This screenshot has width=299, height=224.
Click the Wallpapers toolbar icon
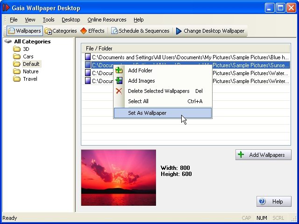(x=11, y=31)
